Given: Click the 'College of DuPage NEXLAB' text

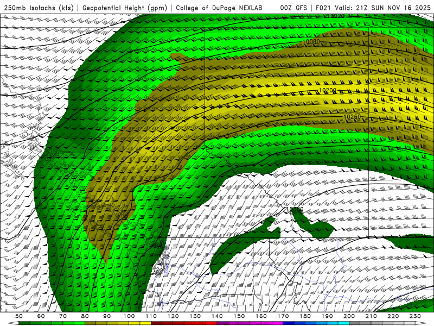Looking at the screenshot, I should 219,8.
